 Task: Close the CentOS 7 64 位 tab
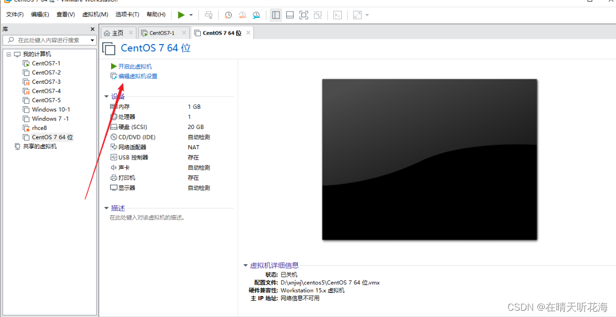(248, 32)
